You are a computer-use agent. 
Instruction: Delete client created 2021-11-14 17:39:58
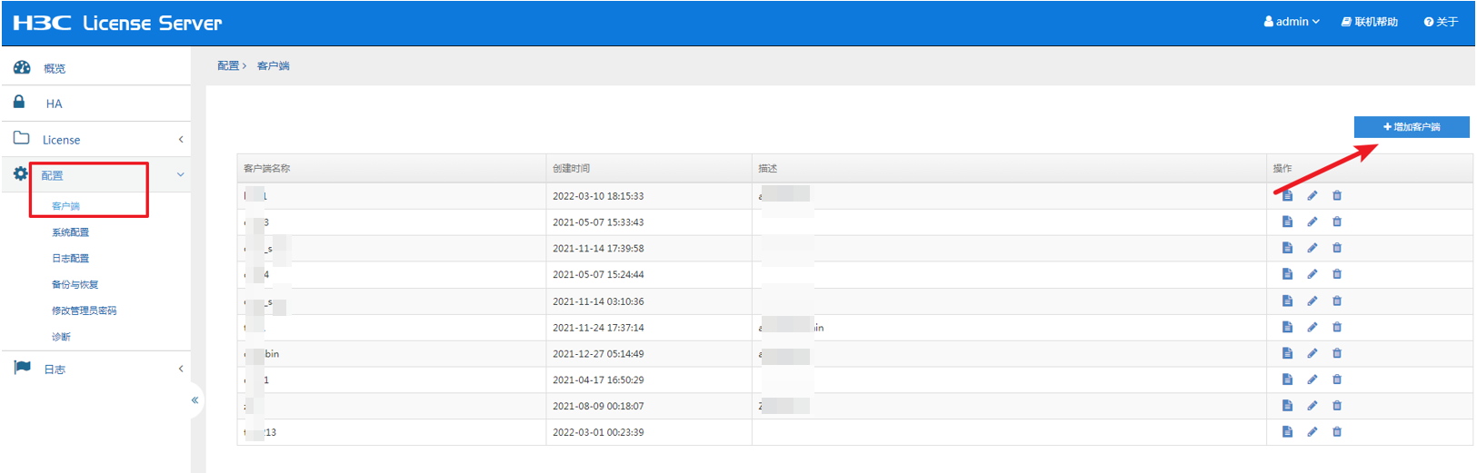pyautogui.click(x=1337, y=248)
